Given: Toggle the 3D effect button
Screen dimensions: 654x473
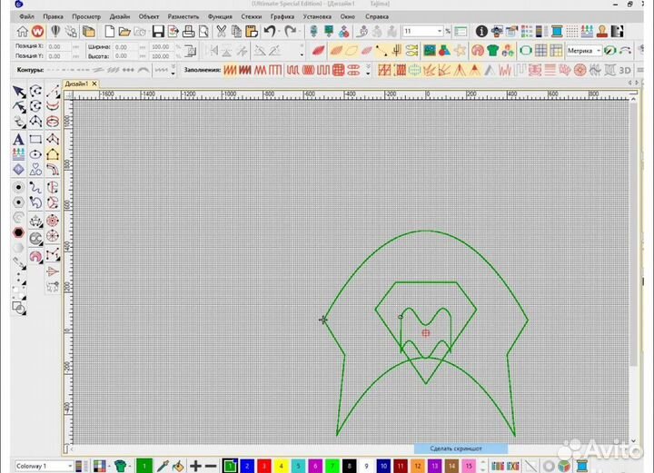Looking at the screenshot, I should coord(625,70).
